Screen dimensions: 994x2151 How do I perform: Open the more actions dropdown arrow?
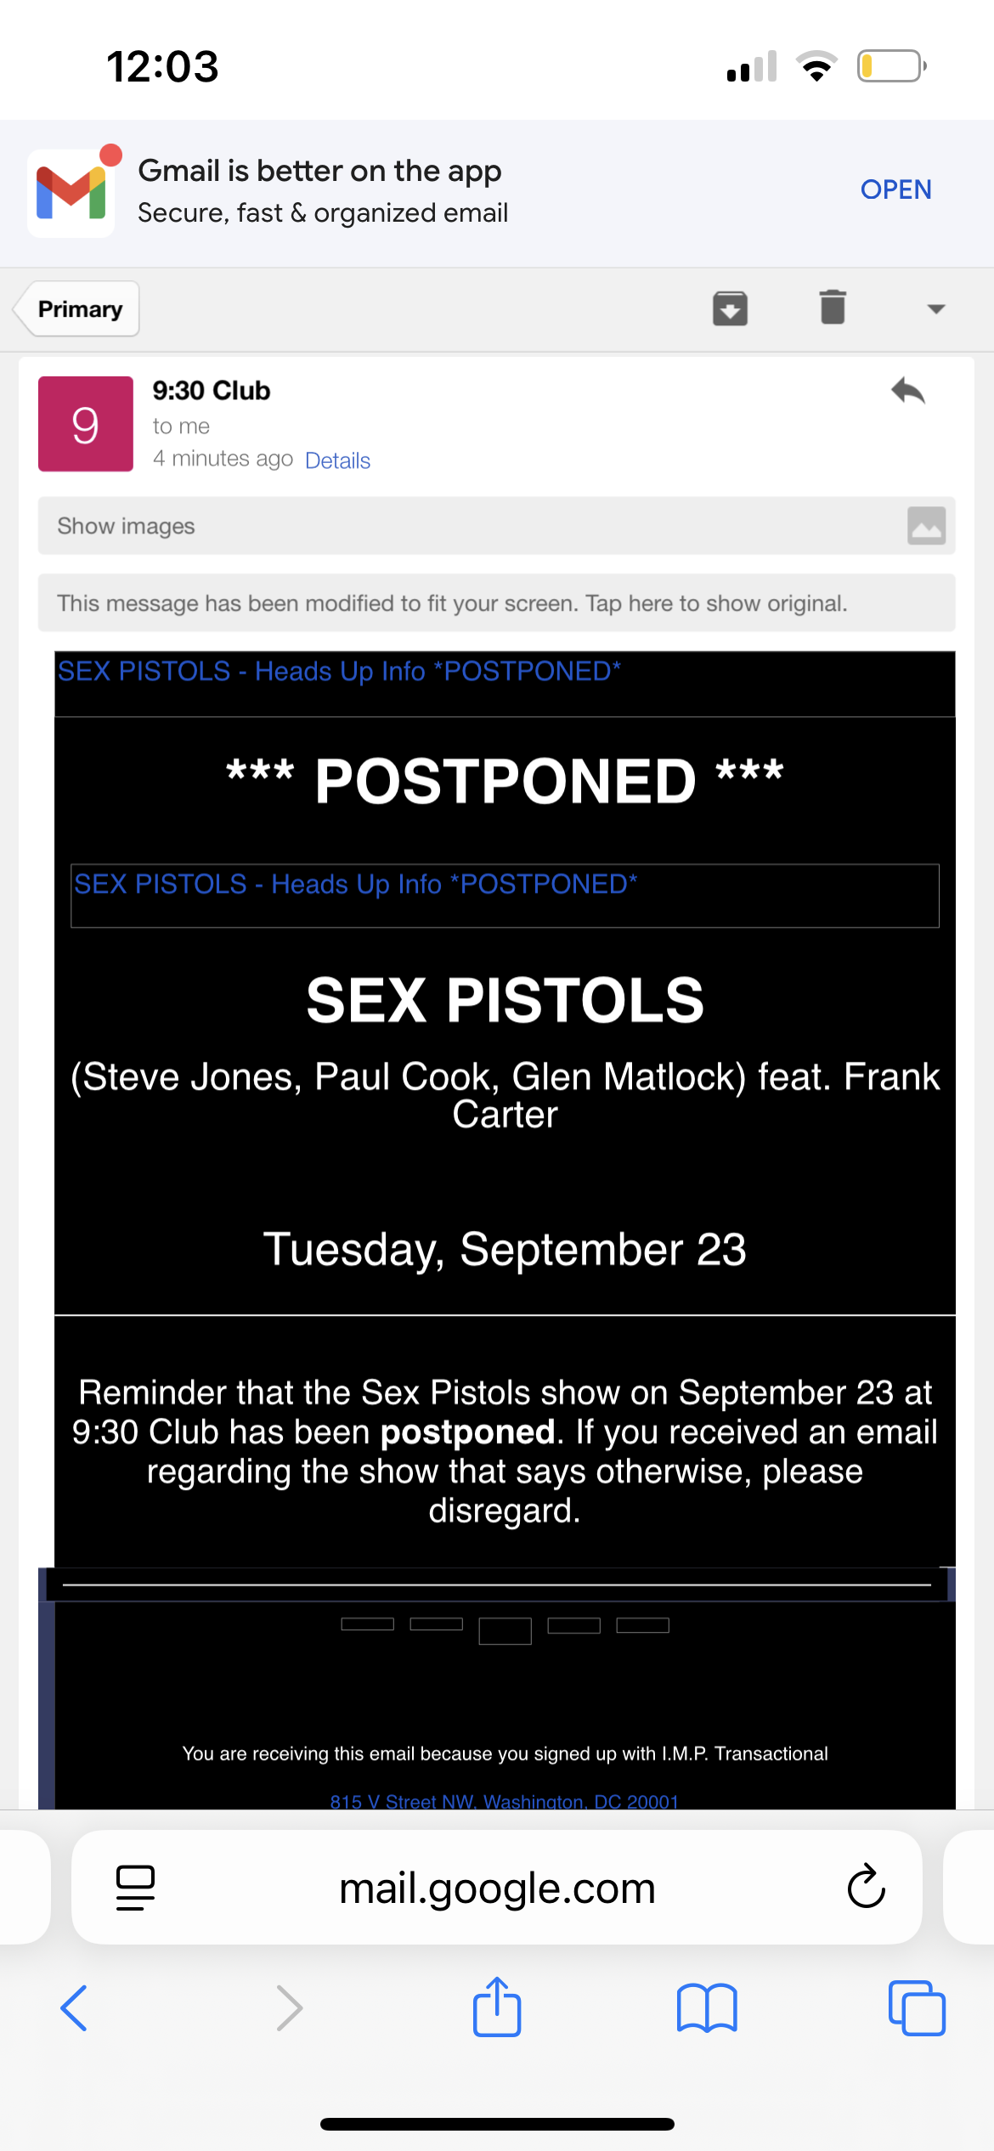pyautogui.click(x=936, y=309)
